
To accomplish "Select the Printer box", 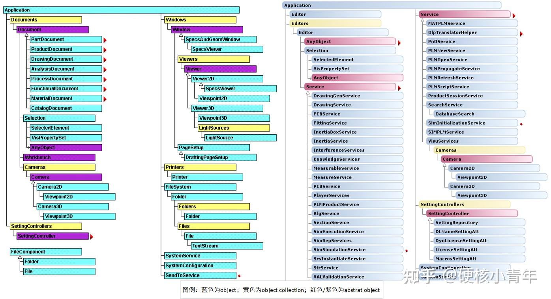I will tap(207, 177).
